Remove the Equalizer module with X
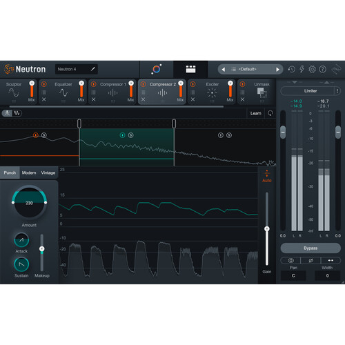The height and width of the screenshot is (345, 345). click(x=44, y=99)
